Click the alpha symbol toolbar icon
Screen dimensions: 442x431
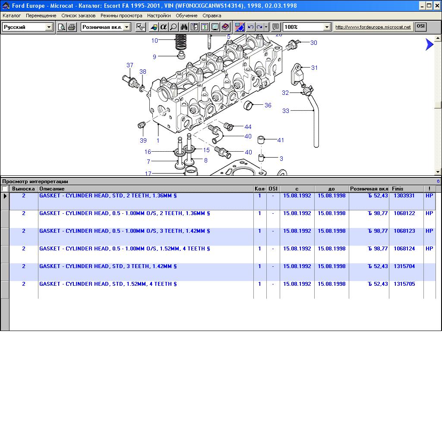click(164, 27)
